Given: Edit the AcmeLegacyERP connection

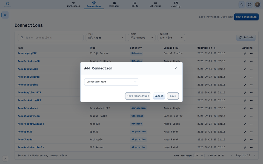Looking at the screenshot, I should point(245,53).
